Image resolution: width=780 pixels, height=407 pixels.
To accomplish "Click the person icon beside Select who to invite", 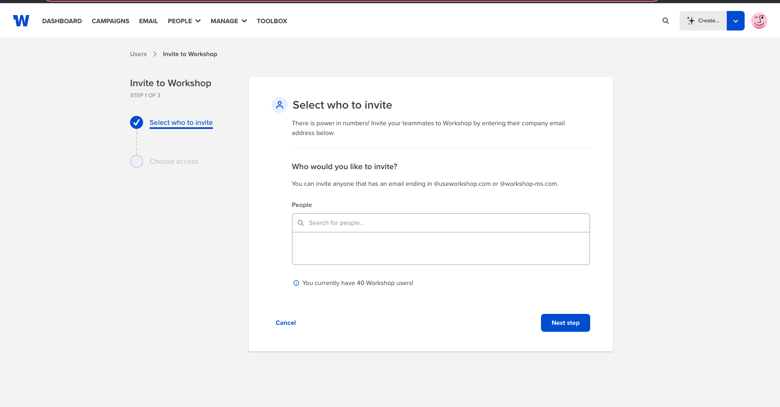I will point(280,105).
